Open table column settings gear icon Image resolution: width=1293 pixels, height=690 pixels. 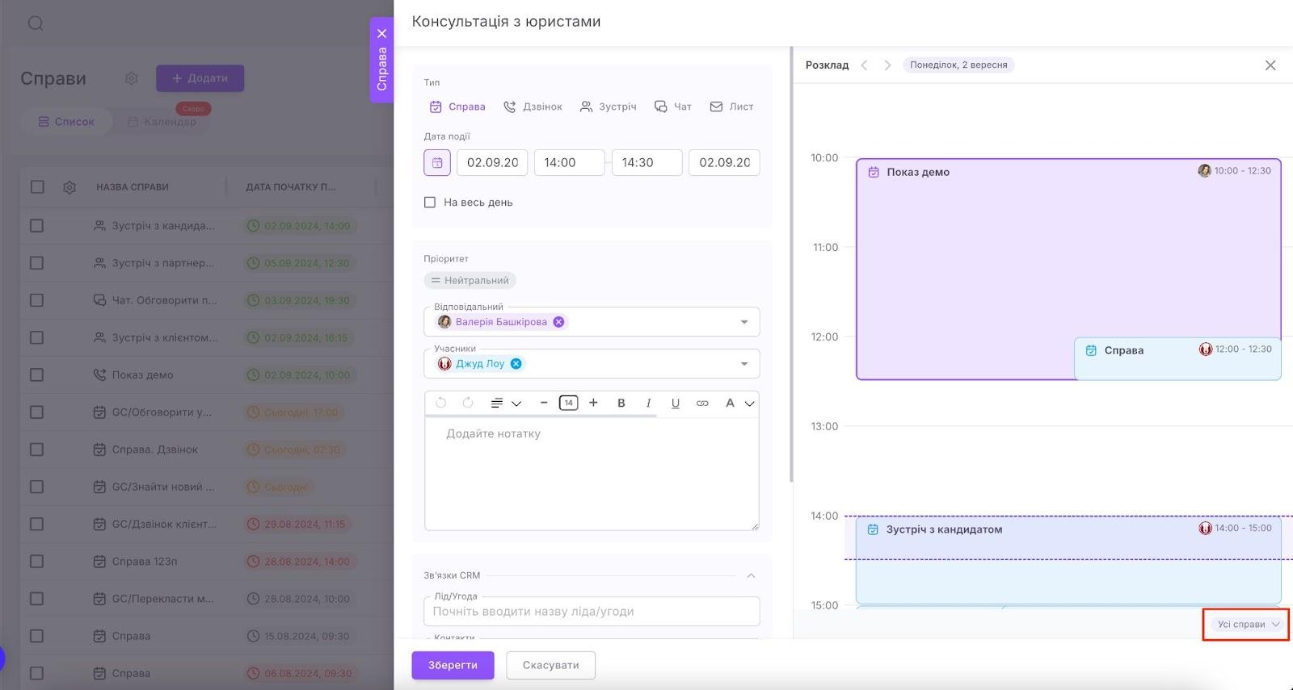point(69,187)
